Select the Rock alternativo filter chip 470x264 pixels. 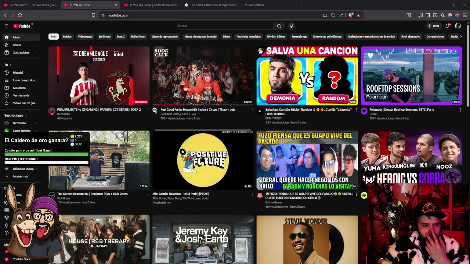coord(411,36)
